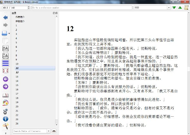Open chapter 22 in contents

pos(17,115)
